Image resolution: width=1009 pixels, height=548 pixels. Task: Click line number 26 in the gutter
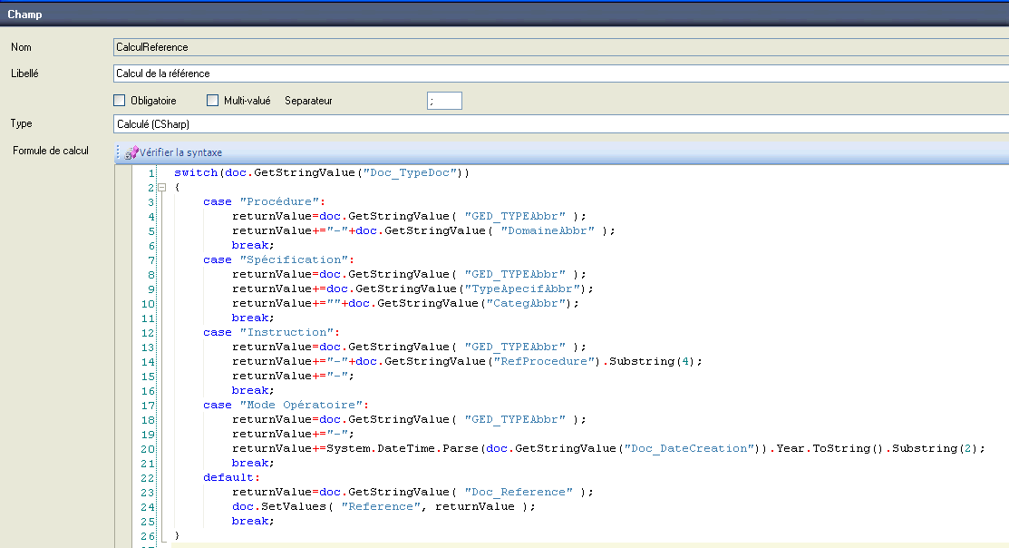point(147,535)
